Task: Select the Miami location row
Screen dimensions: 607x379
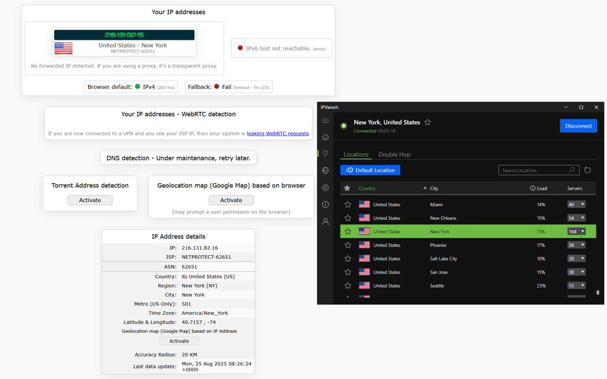Action: click(x=468, y=204)
